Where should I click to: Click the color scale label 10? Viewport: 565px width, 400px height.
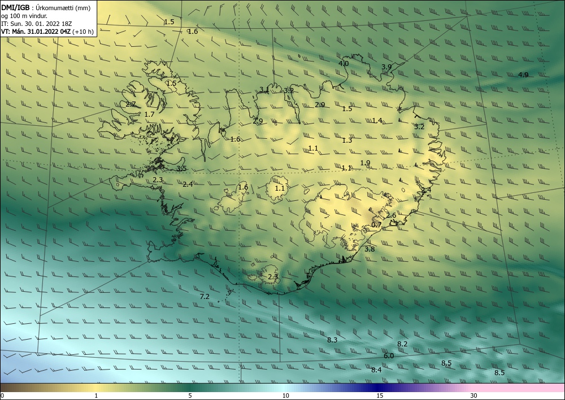[x=286, y=395]
